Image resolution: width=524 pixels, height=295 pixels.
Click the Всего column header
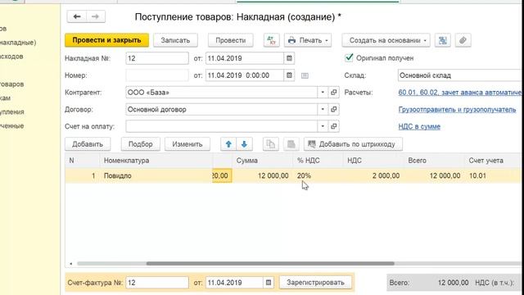tap(434, 161)
